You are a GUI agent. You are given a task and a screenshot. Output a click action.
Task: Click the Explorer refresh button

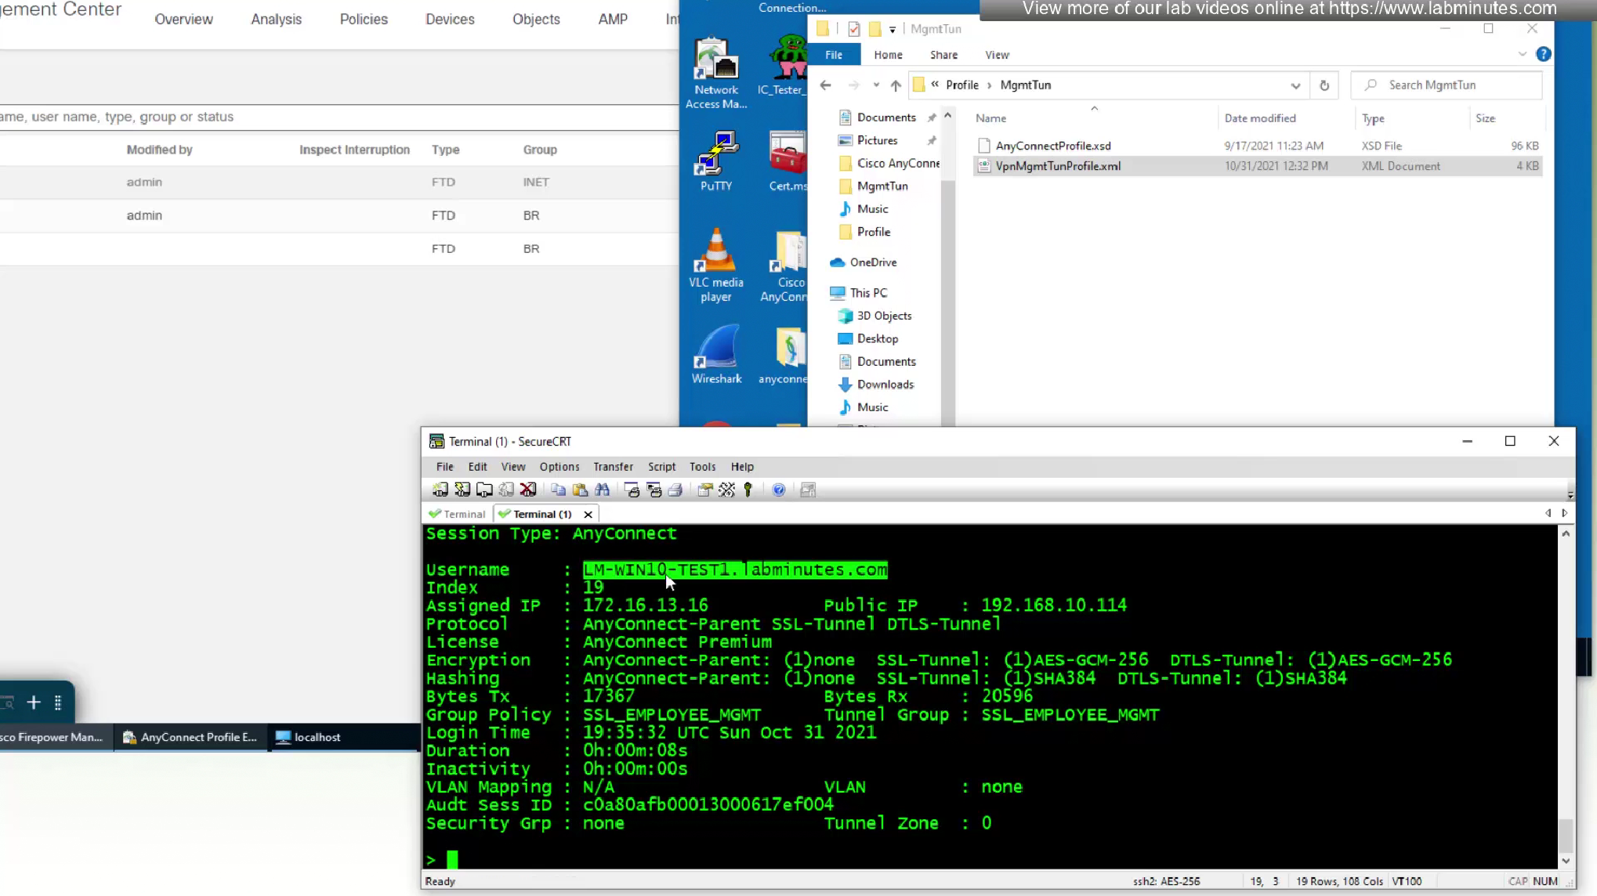[1324, 85]
